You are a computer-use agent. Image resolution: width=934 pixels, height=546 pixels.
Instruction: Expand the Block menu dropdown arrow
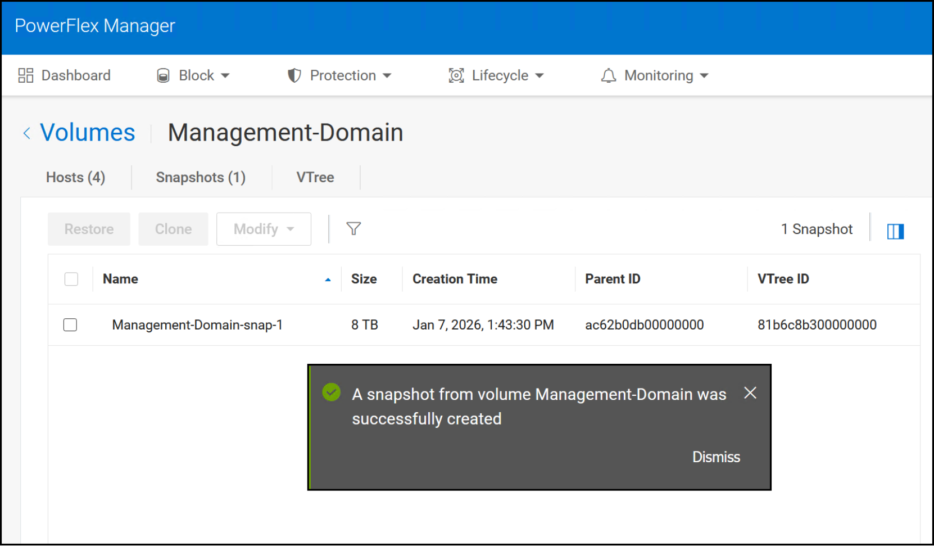225,75
